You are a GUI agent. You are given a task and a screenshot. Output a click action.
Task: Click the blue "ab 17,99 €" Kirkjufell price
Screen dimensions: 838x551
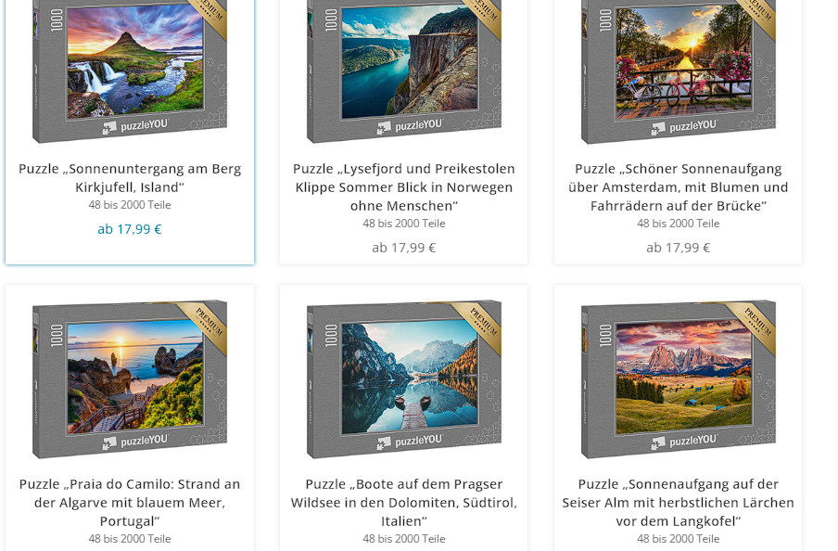[130, 229]
